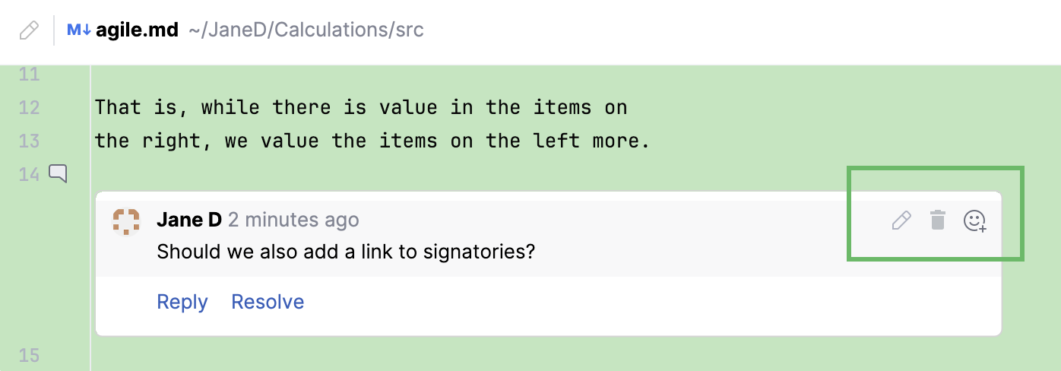Reply to Jane D's comment
Viewport: 1061px width, 371px height.
[182, 302]
